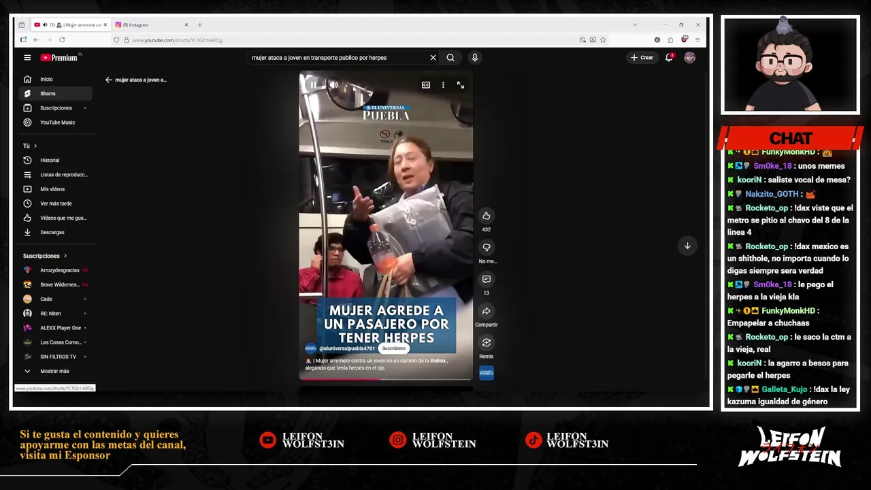The image size is (871, 490).
Task: Navigate back in the browser
Action: (36, 40)
